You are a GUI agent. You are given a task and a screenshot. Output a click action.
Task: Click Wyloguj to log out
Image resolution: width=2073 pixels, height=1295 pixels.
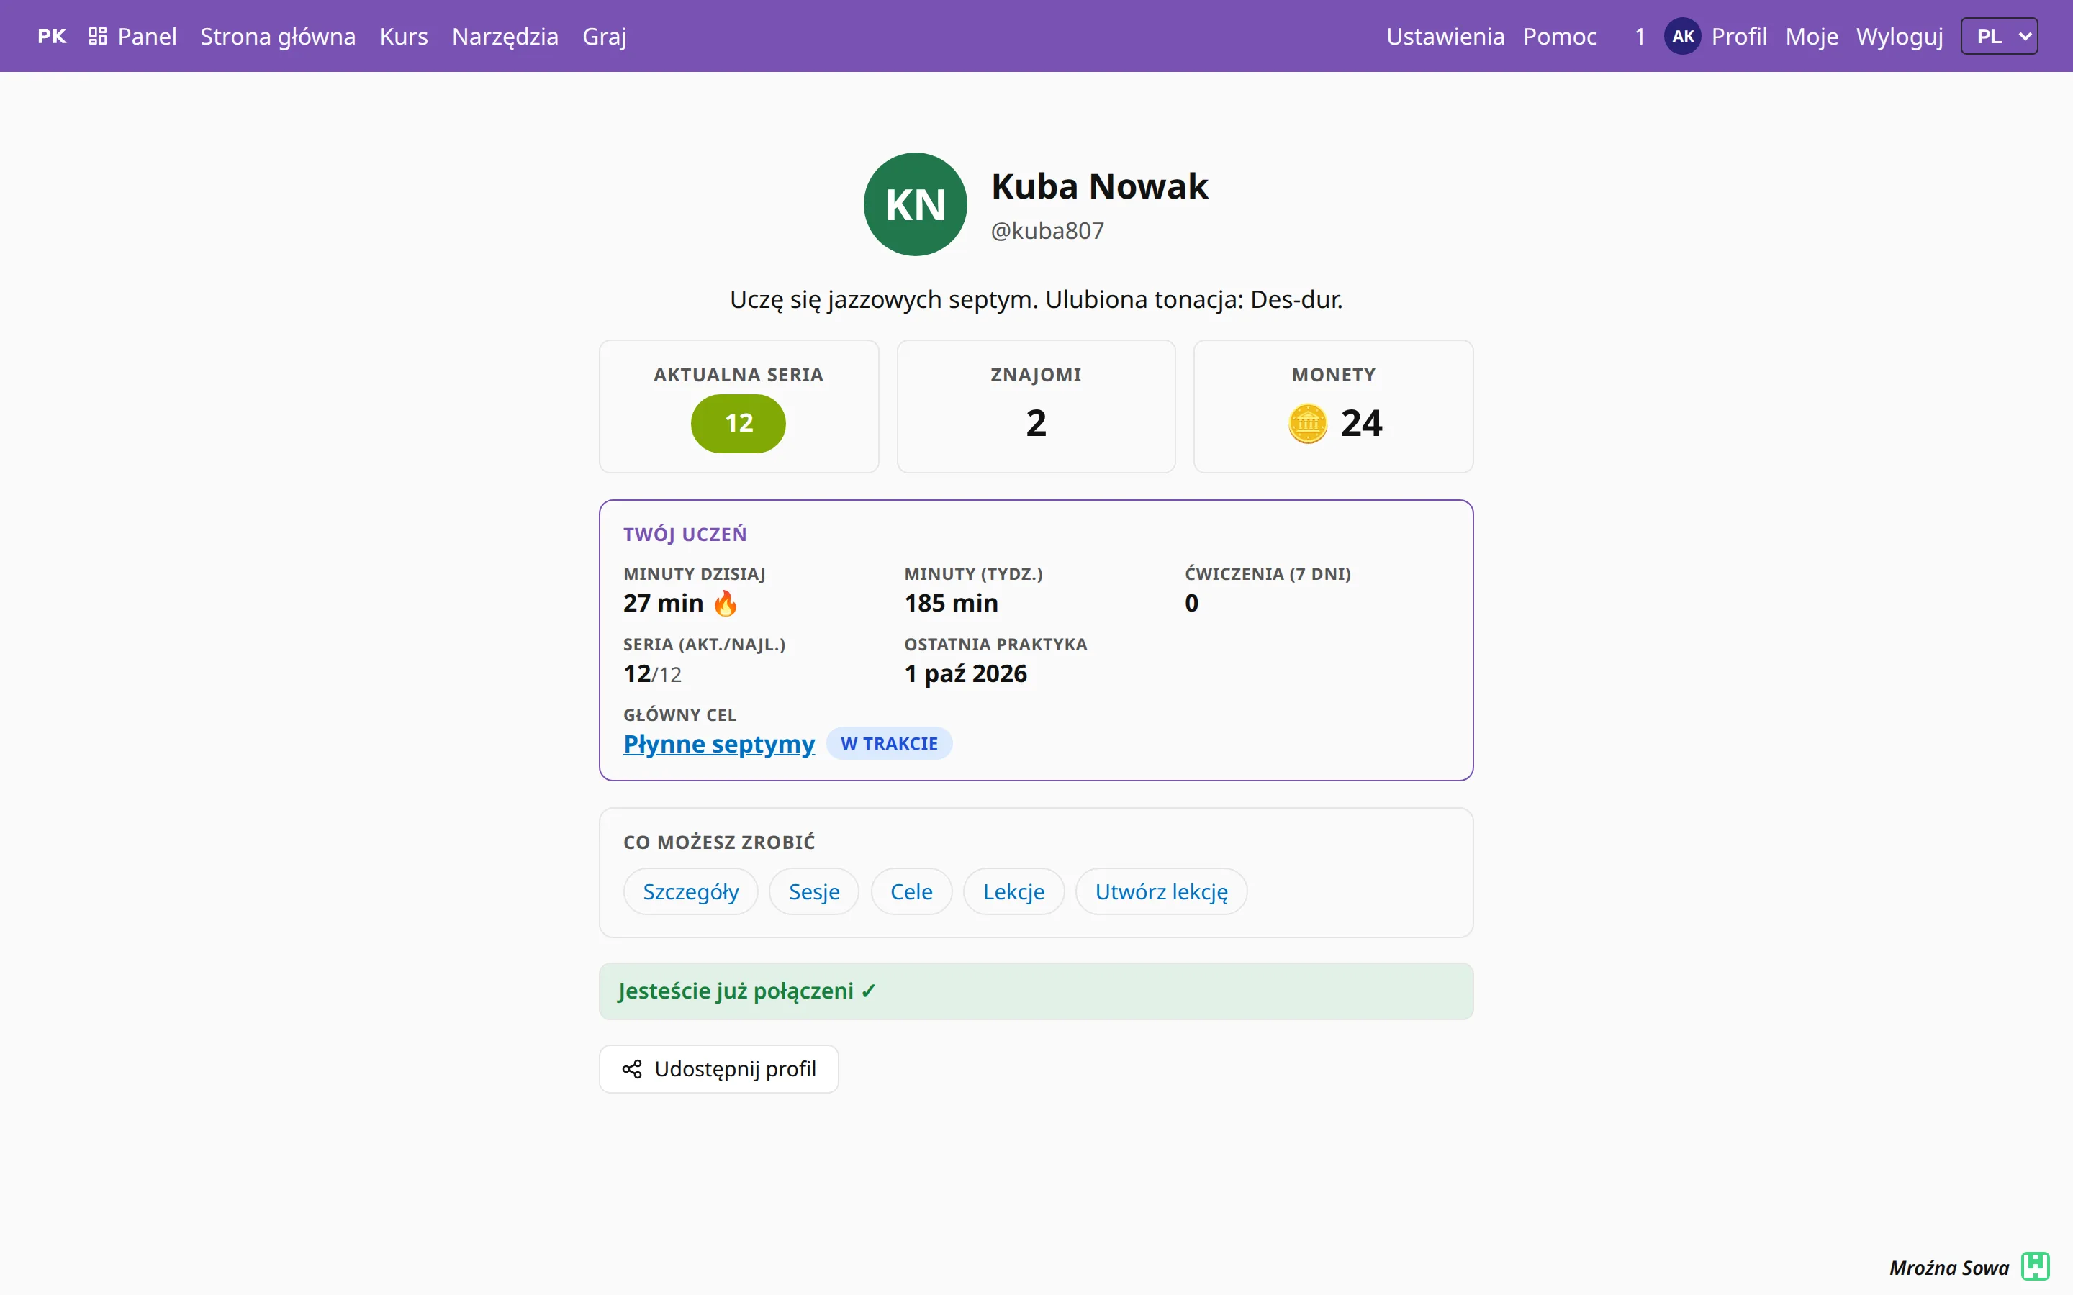(1899, 36)
